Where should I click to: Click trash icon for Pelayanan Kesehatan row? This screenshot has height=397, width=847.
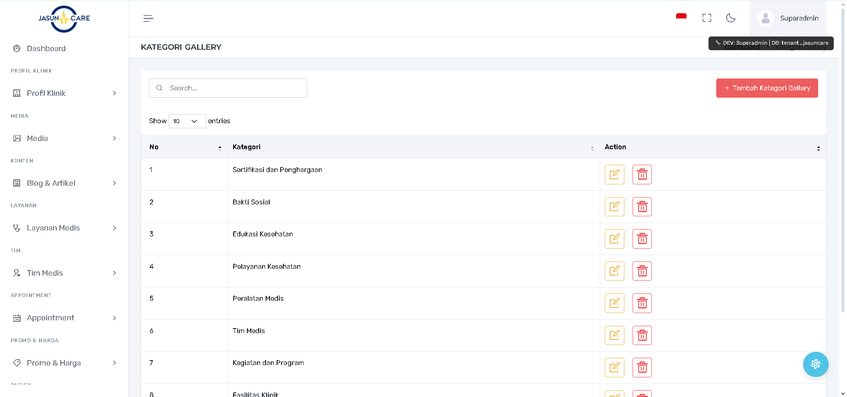(x=642, y=271)
